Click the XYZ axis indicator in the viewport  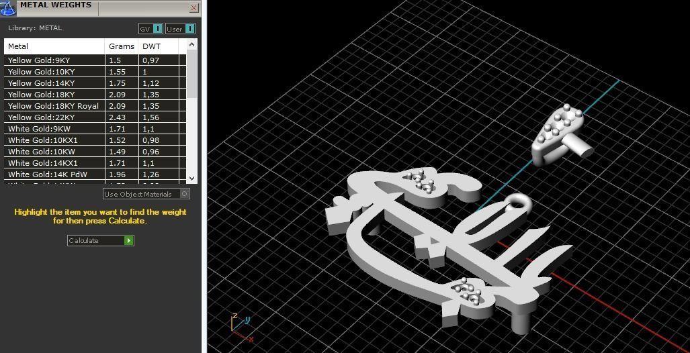241,327
